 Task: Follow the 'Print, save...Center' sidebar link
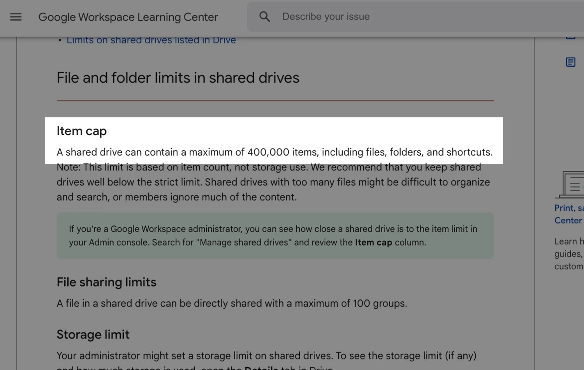[568, 214]
